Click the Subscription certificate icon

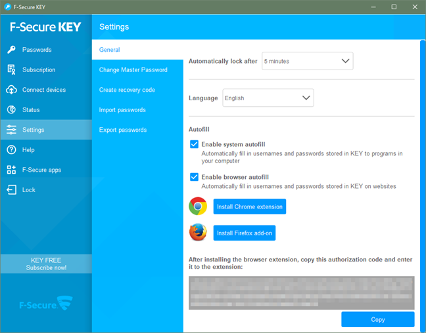11,69
